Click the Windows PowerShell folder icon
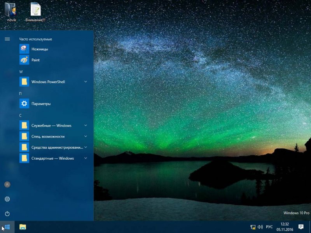The image size is (311, 233). [x=24, y=82]
